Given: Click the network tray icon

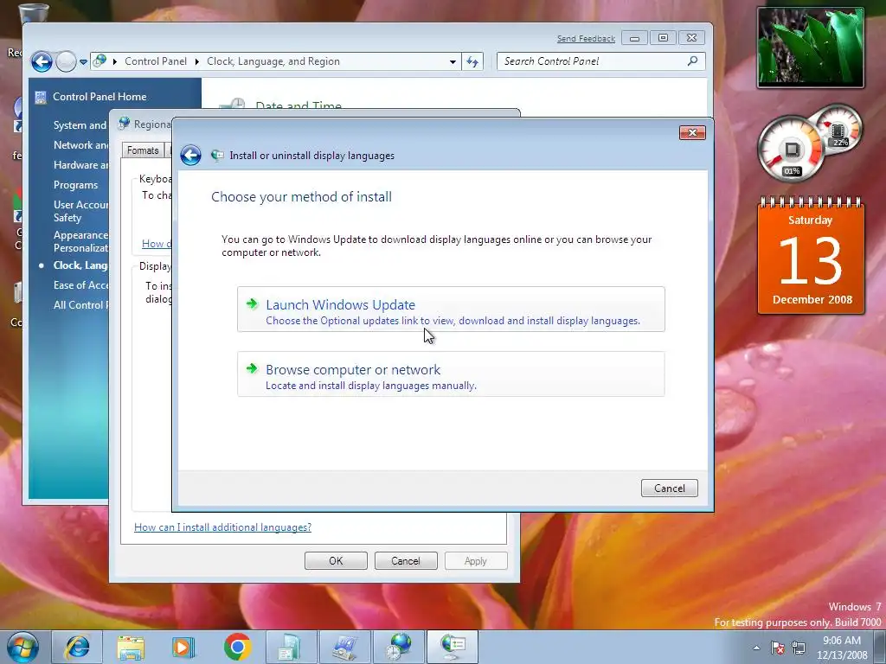Looking at the screenshot, I should click(x=799, y=648).
